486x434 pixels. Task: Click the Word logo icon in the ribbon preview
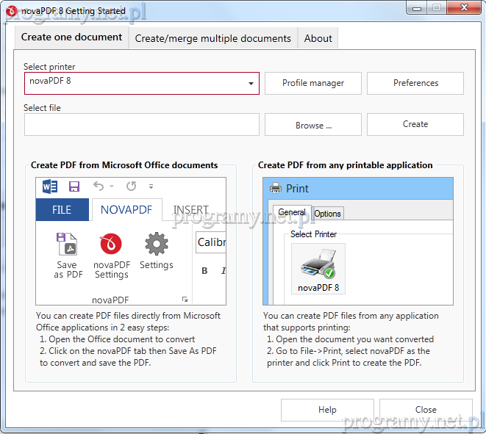click(49, 187)
